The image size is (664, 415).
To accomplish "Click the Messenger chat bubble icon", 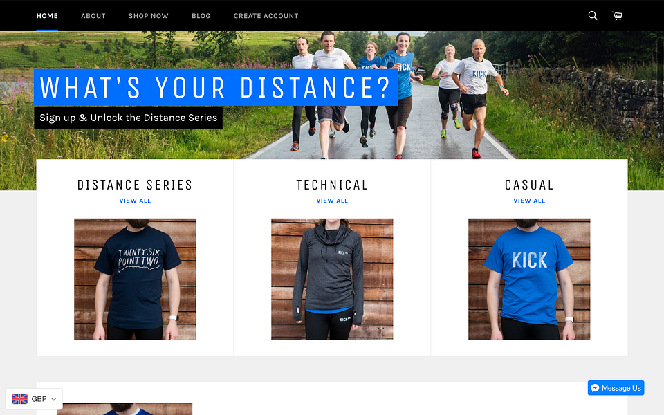I will point(595,388).
